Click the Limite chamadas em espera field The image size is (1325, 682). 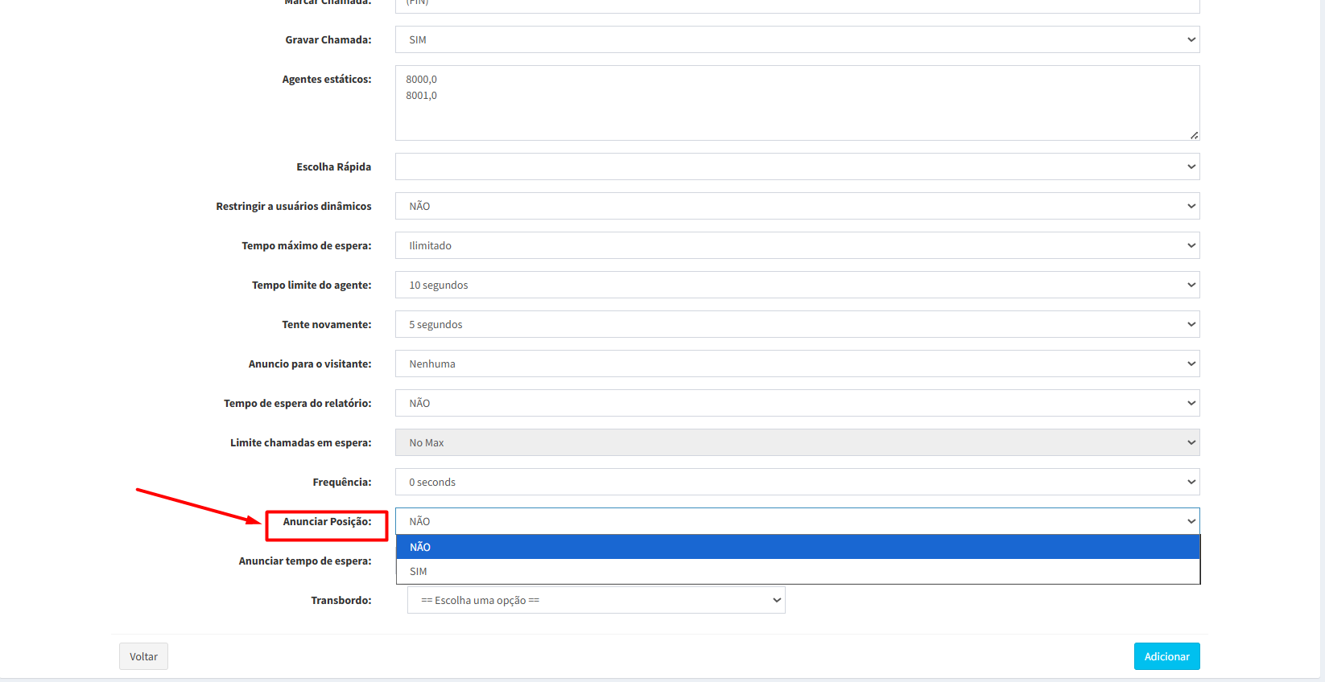pyautogui.click(x=797, y=442)
